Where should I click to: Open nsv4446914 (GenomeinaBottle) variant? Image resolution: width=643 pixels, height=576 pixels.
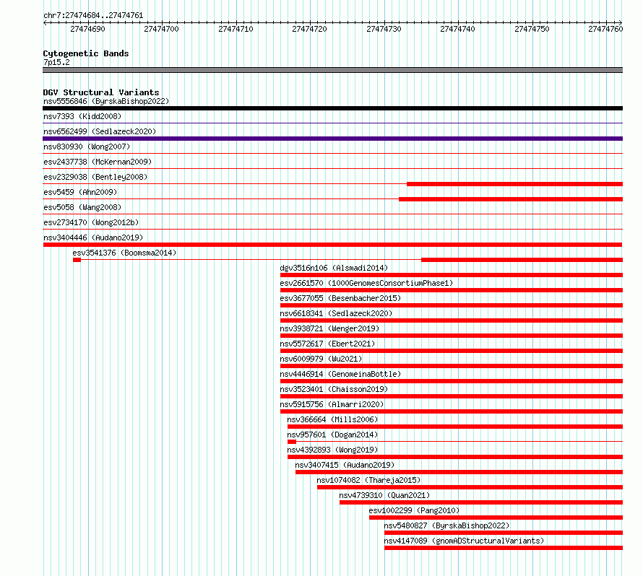tap(340, 374)
